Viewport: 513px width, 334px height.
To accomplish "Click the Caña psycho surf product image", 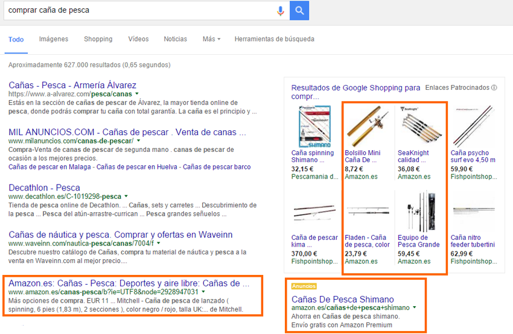I will [x=474, y=126].
